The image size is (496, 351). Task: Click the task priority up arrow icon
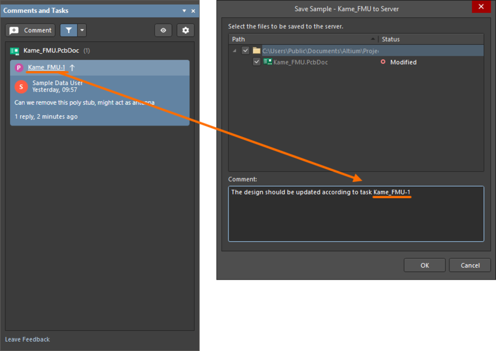(x=72, y=67)
